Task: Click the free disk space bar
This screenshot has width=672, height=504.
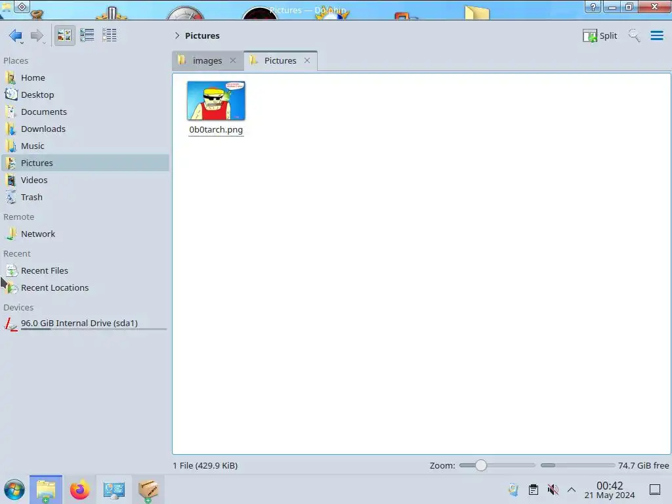Action: (x=577, y=465)
